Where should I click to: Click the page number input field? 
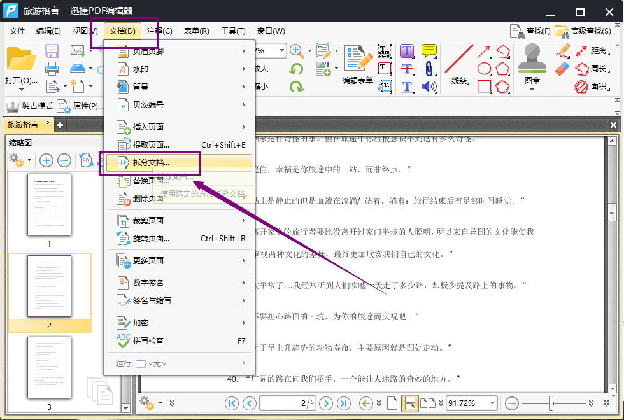[x=287, y=403]
